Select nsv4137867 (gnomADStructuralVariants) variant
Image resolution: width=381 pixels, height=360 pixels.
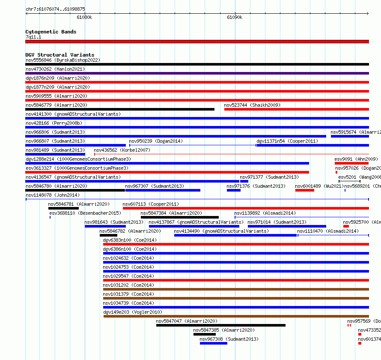point(196,222)
